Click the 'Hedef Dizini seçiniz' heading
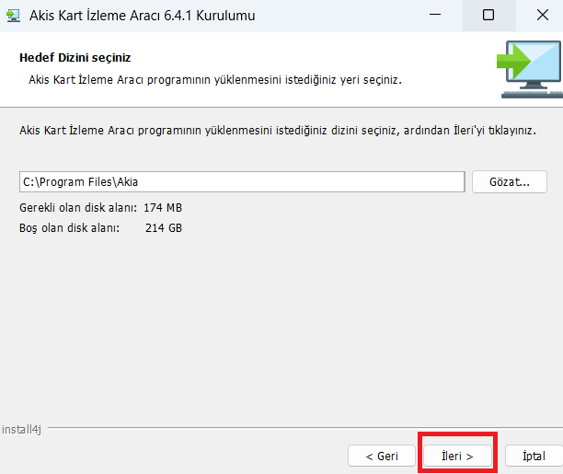 [75, 57]
